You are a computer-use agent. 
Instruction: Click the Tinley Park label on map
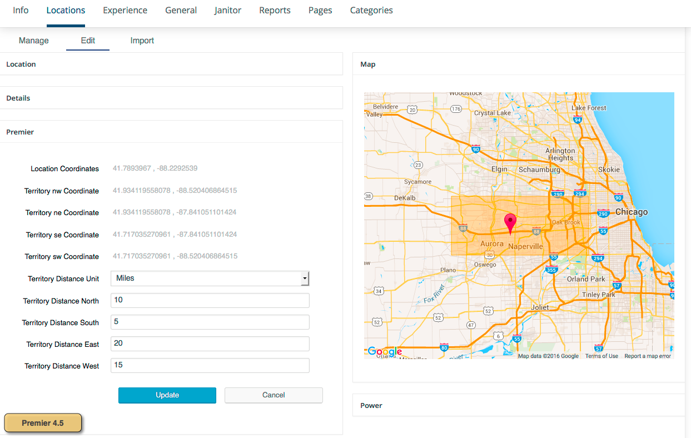[x=599, y=295]
